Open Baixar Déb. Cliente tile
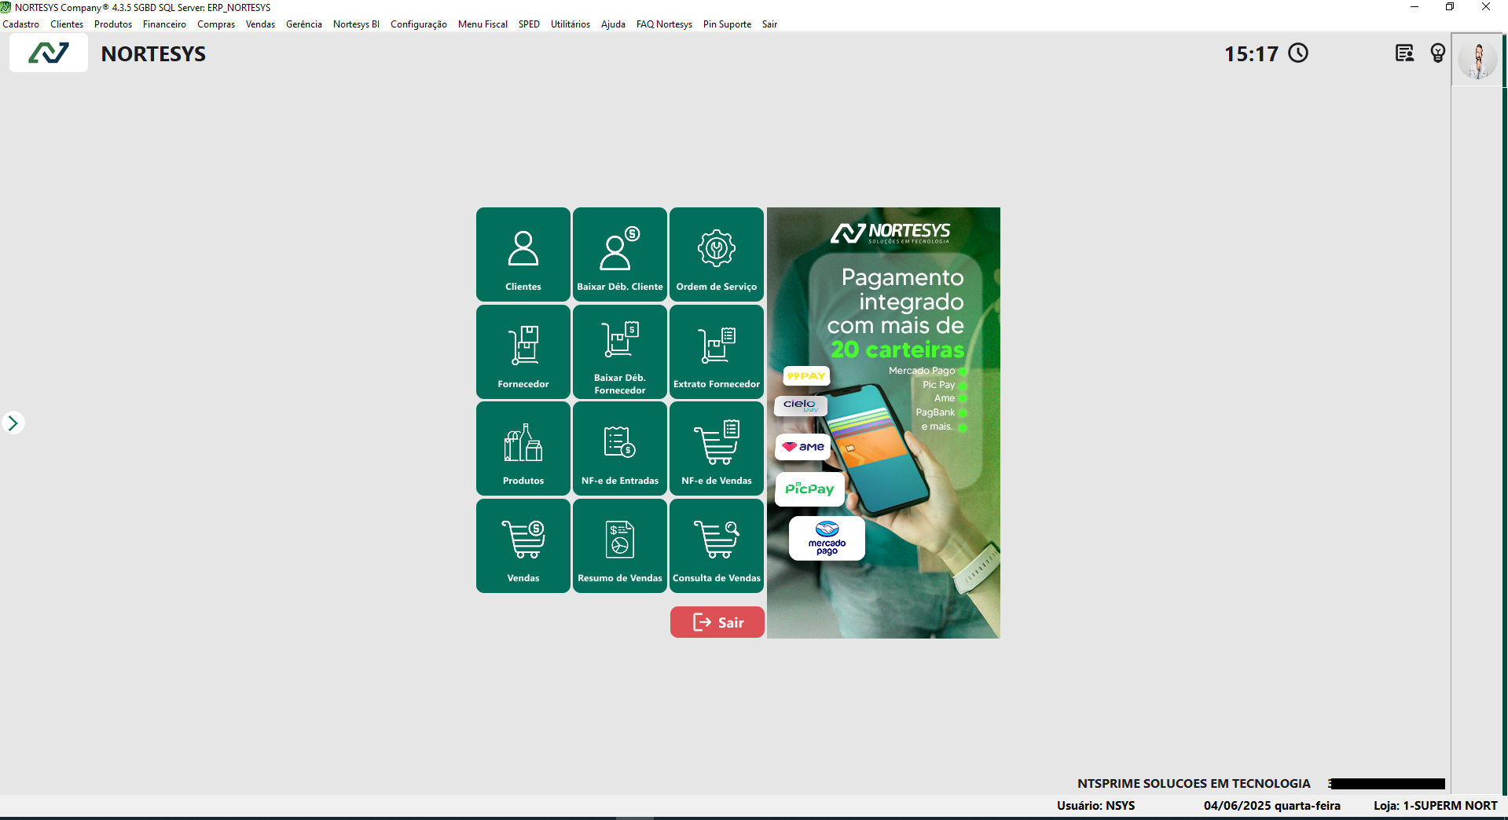 pos(619,254)
